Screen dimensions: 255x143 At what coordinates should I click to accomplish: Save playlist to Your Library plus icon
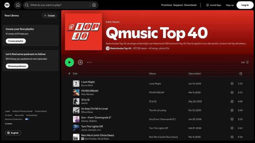(80, 62)
